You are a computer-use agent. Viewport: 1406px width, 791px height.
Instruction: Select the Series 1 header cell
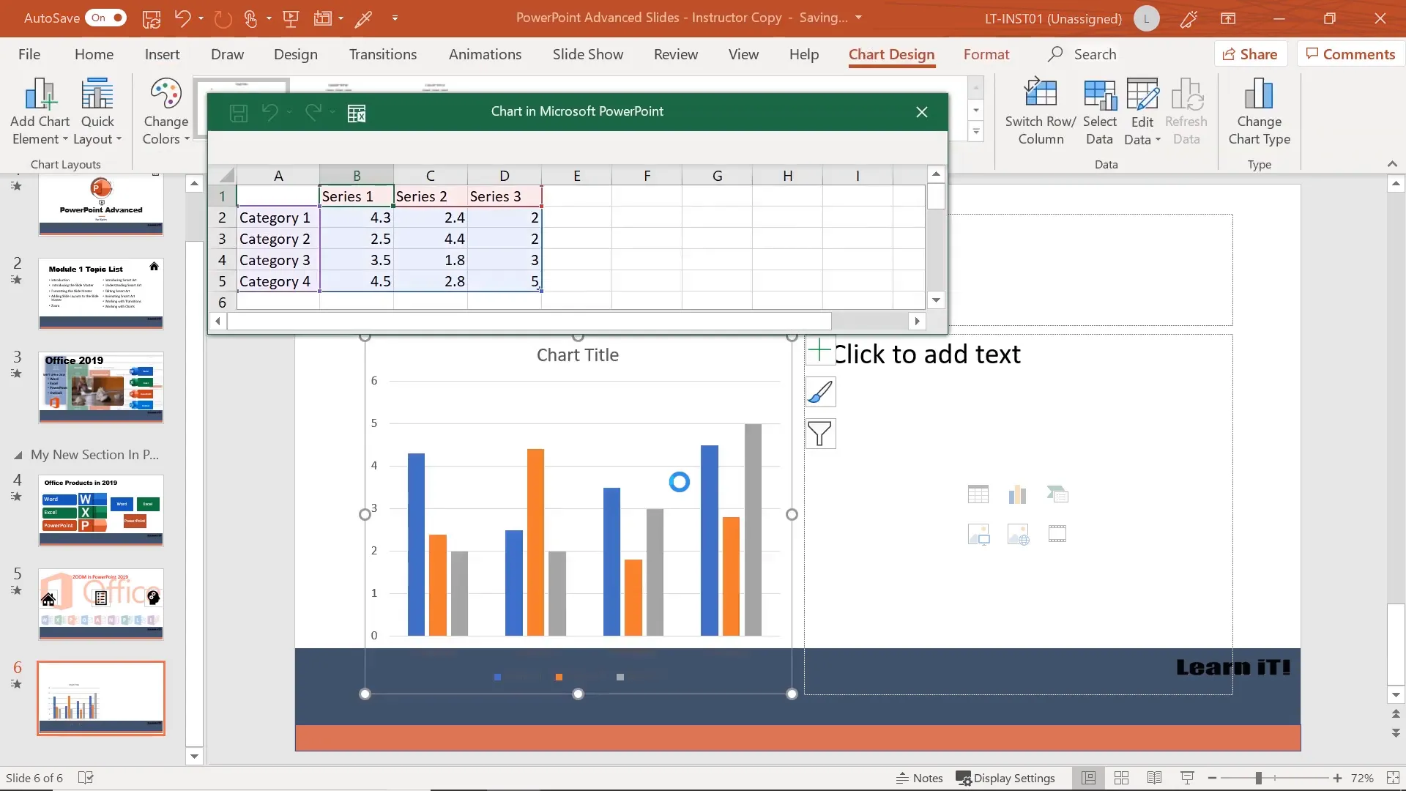(x=356, y=196)
